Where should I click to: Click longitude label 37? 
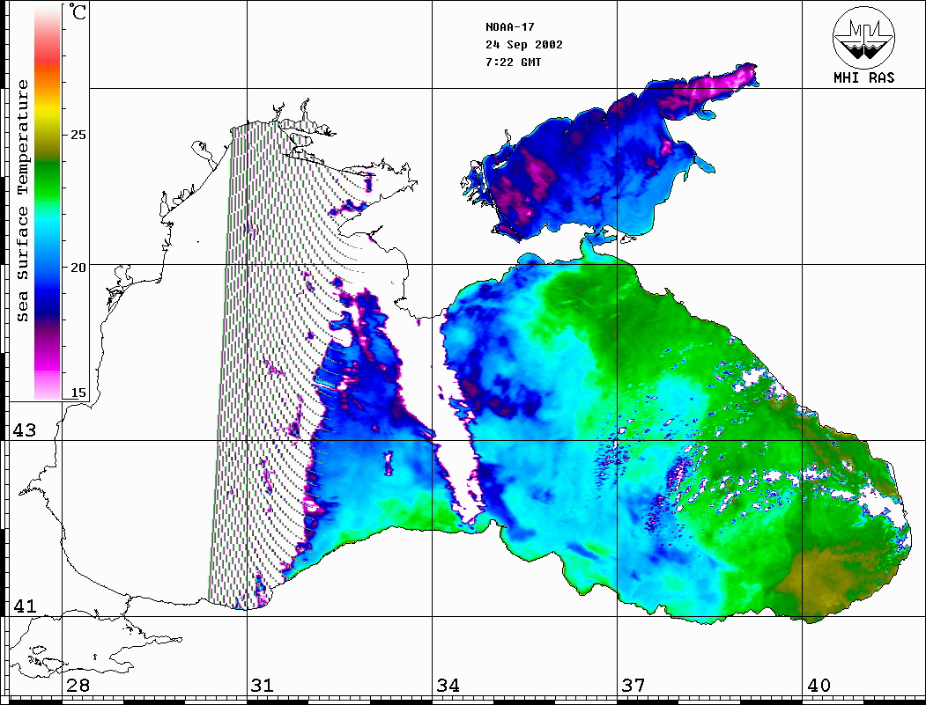click(633, 686)
